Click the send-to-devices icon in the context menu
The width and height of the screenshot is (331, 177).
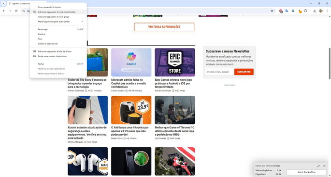[x=34, y=56]
